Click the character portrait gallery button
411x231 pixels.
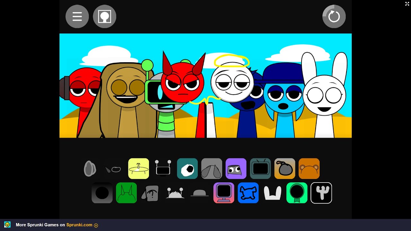pyautogui.click(x=104, y=16)
